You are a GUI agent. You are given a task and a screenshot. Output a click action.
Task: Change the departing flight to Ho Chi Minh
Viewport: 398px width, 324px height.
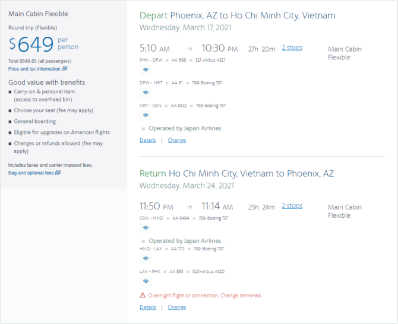[176, 140]
